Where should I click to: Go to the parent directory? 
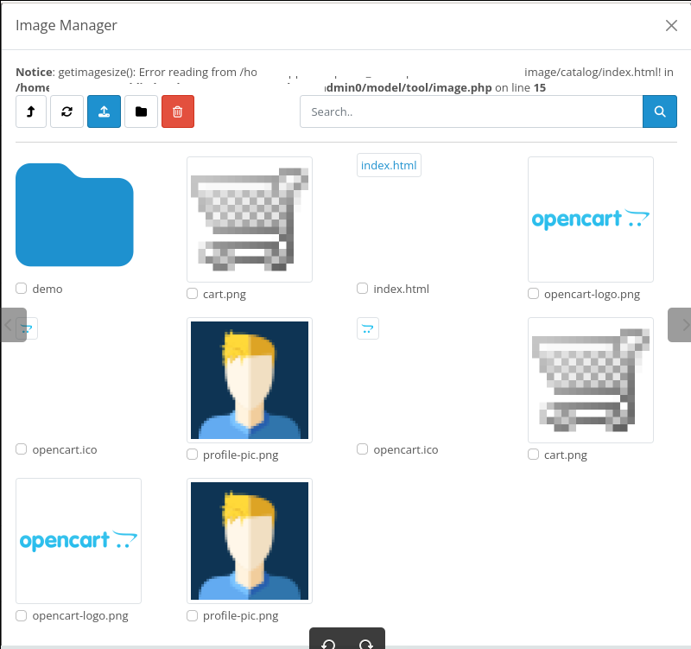(31, 111)
